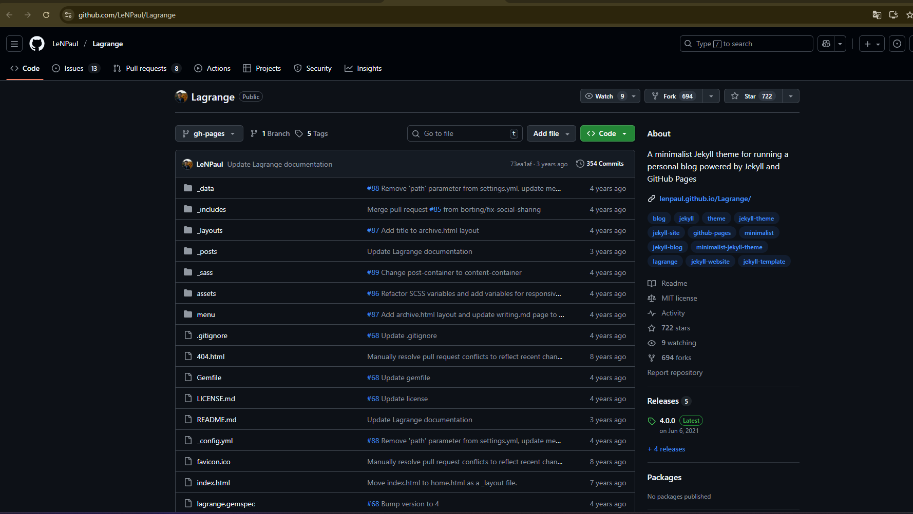Viewport: 913px width, 514px height.
Task: Bookmark this page with star icon
Action: pos(909,15)
